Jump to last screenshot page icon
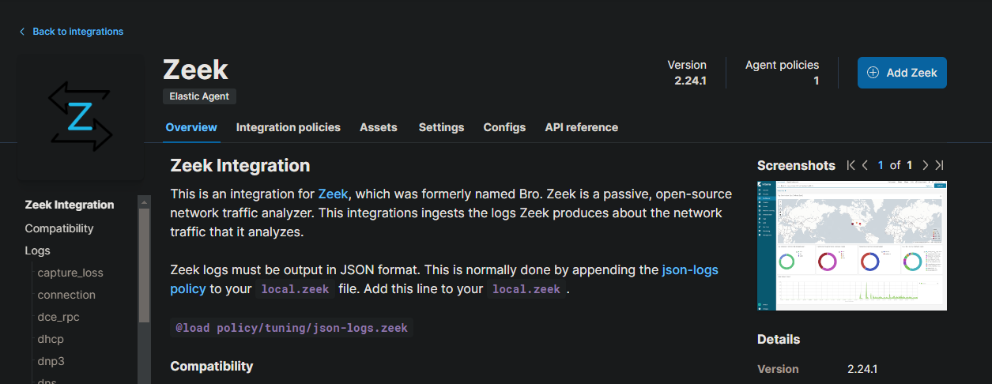Viewport: 992px width, 384px height. pyautogui.click(x=939, y=165)
